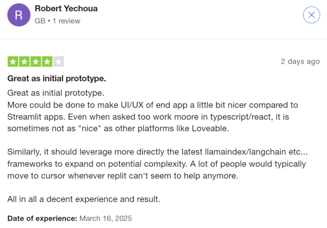Viewport: 327px width, 228px height.
Task: Click the third green rating star
Action: coord(36,61)
